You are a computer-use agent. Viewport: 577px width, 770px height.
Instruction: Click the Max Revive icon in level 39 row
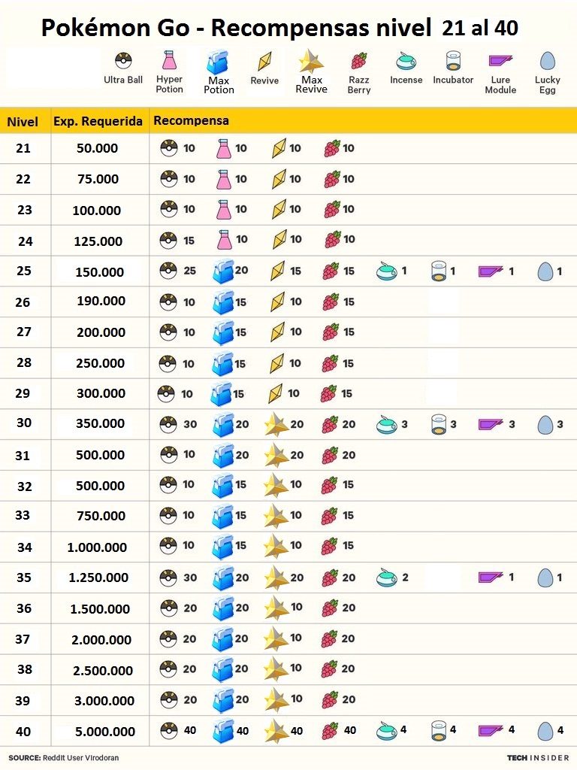[x=276, y=700]
